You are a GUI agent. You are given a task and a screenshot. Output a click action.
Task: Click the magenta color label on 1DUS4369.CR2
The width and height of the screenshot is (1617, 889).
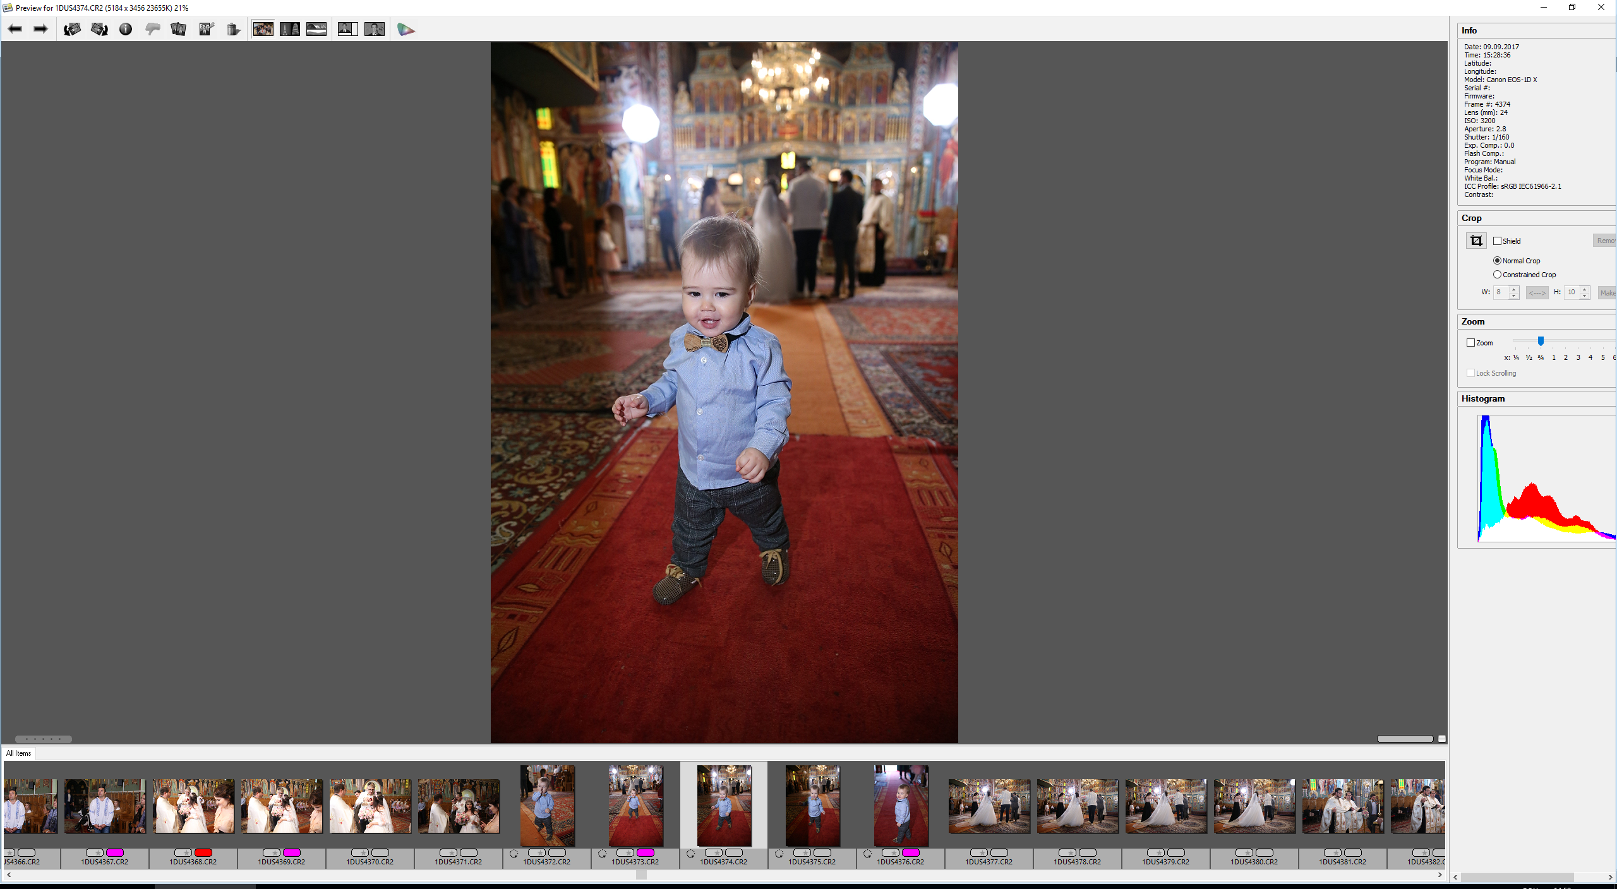(x=292, y=852)
